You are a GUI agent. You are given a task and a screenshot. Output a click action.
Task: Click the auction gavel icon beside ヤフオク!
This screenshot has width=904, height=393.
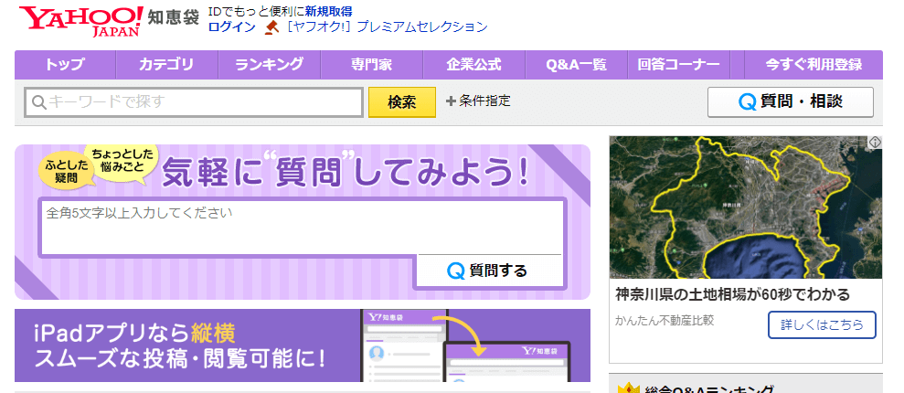click(x=271, y=27)
